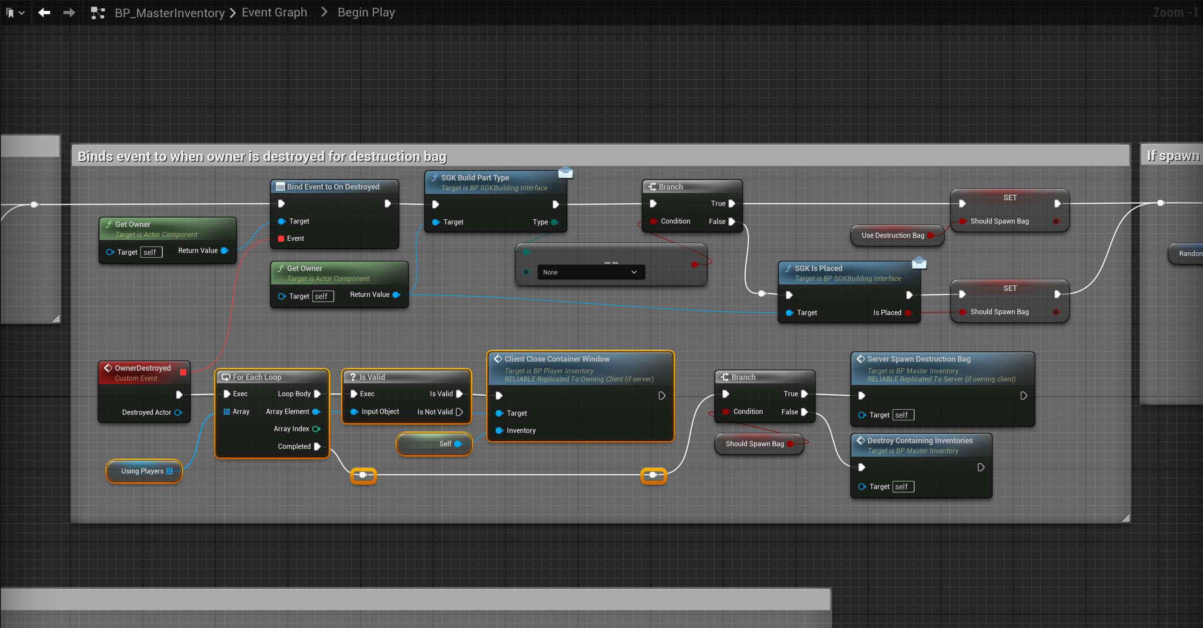Click the Should Spawn Bag boolean input on the top SET node
Viewport: 1203px width, 628px height.
(962, 221)
